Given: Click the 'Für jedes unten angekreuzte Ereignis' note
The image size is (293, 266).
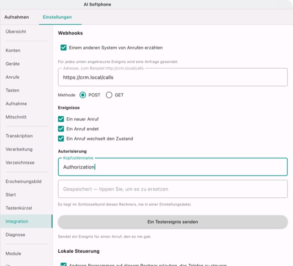Looking at the screenshot, I should point(118,62).
